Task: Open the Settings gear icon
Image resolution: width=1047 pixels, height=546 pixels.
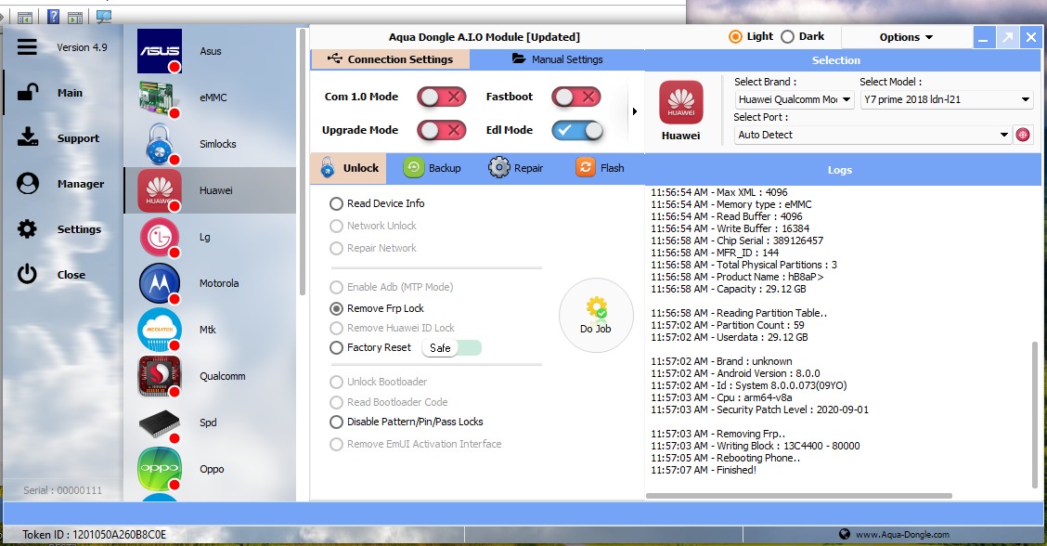Action: click(27, 229)
